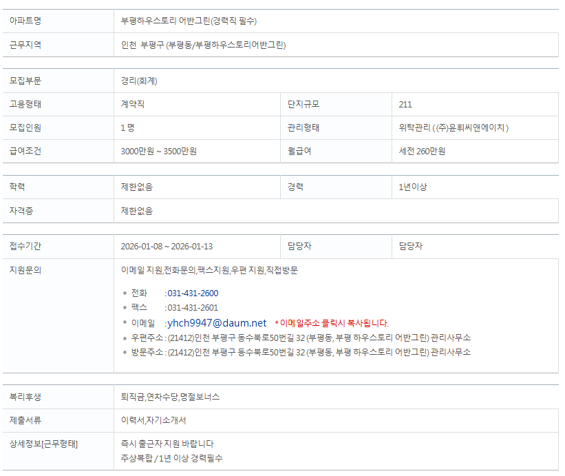Select the line '주상복합 / 1년 이상 경력필수'
The image size is (565, 476).
click(171, 458)
